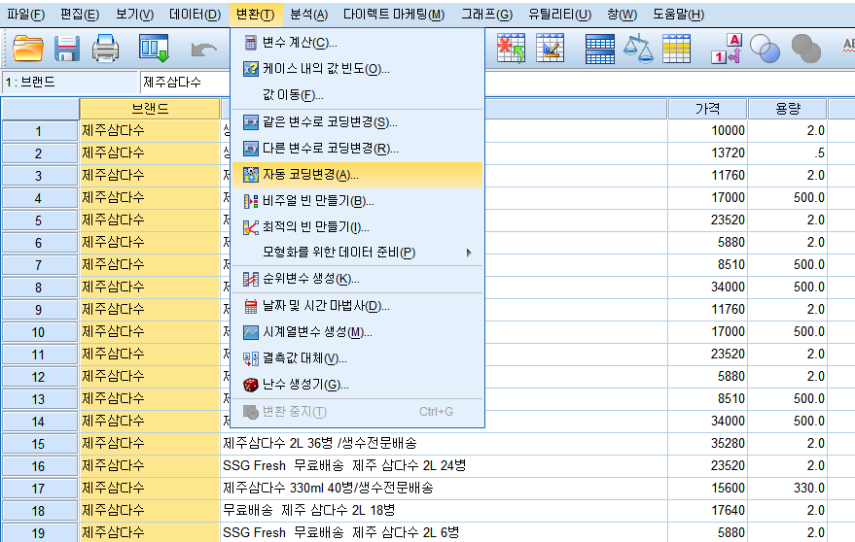Image resolution: width=855 pixels, height=542 pixels.
Task: Select the 가격 column header
Action: tap(707, 109)
